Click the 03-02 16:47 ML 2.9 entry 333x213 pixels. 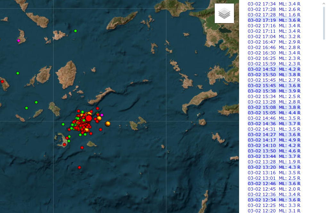(x=274, y=42)
